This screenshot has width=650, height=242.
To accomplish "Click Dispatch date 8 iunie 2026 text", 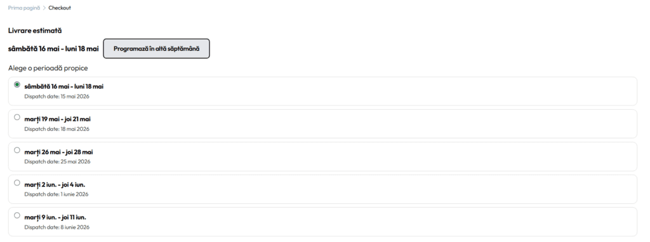I will (56, 227).
